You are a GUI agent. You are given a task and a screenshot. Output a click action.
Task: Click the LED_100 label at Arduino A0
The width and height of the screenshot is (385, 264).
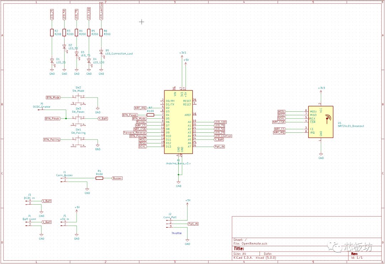[220, 122]
